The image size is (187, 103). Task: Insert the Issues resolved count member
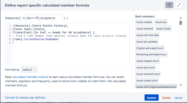coord(148,74)
